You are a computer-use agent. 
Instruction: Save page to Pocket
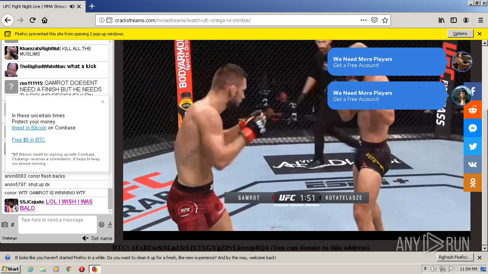[374, 20]
